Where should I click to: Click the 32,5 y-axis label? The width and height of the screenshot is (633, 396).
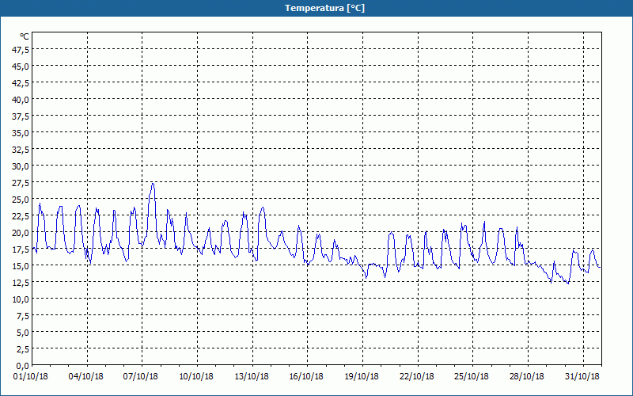(21, 150)
